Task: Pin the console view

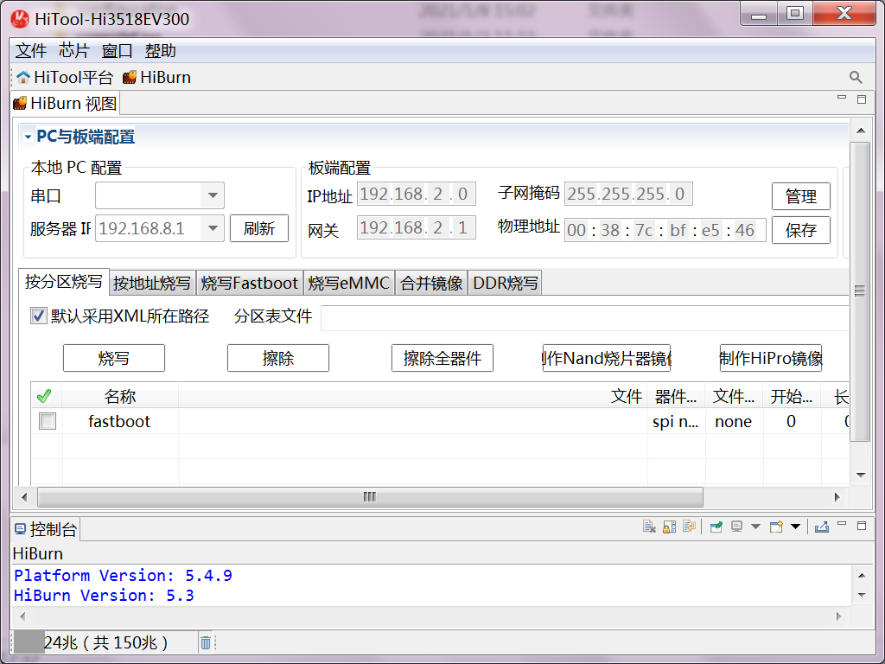Action: (x=716, y=527)
